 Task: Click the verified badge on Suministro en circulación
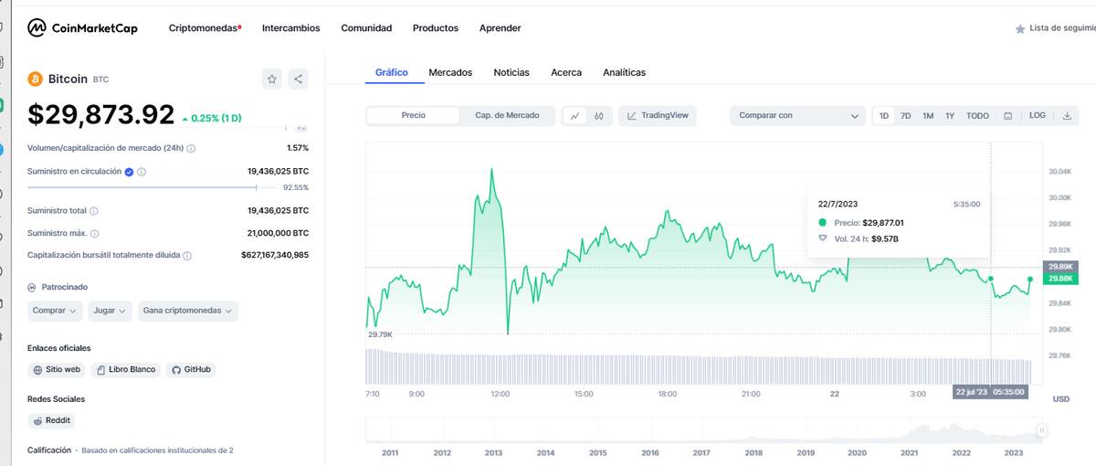[130, 172]
